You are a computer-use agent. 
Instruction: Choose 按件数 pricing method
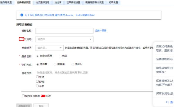click(38, 64)
